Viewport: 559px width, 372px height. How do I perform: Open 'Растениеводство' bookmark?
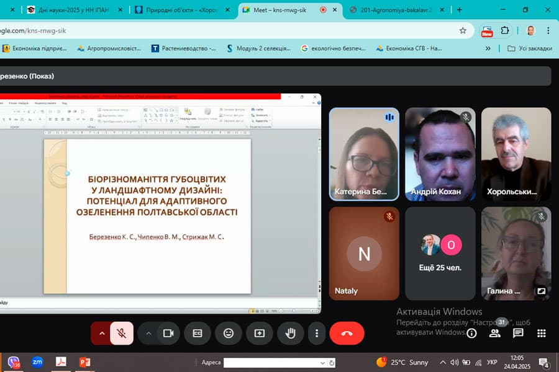(184, 48)
